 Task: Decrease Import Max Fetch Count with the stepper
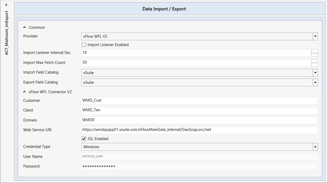(x=315, y=65)
